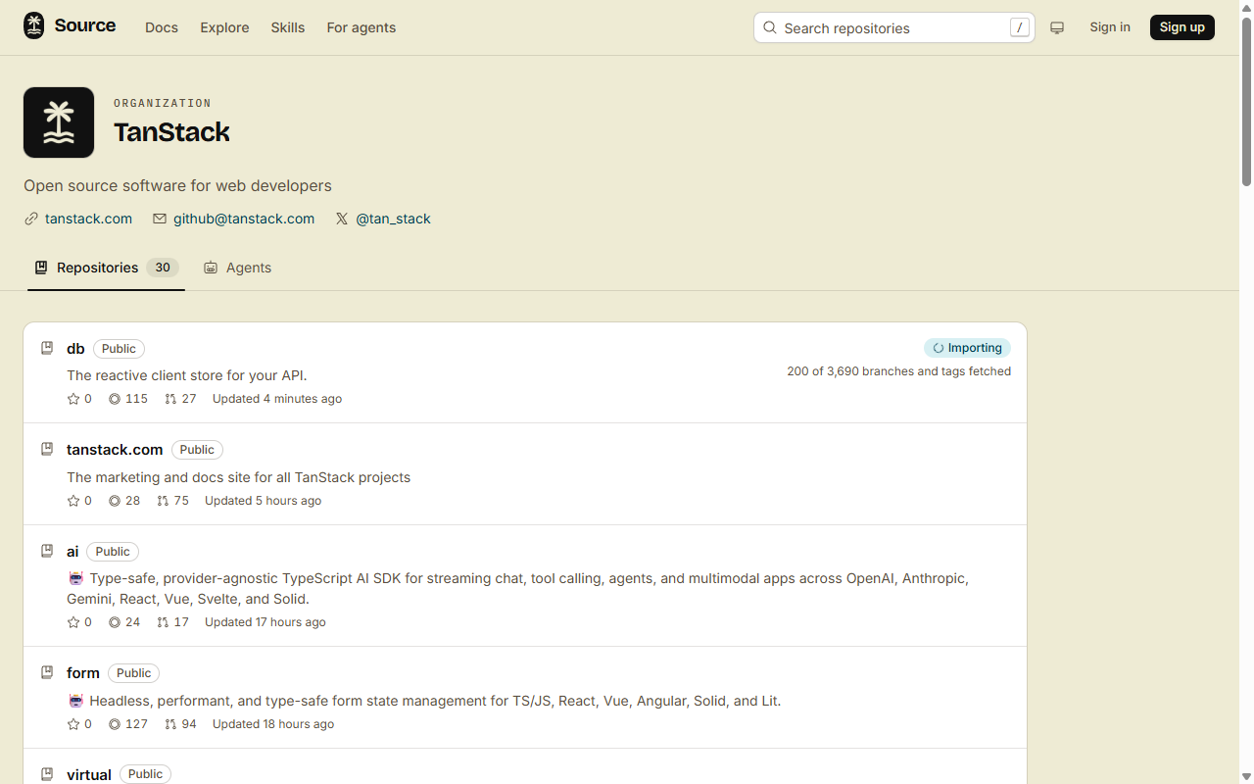This screenshot has height=784, width=1254.
Task: Open issues count 127 for form
Action: (128, 724)
